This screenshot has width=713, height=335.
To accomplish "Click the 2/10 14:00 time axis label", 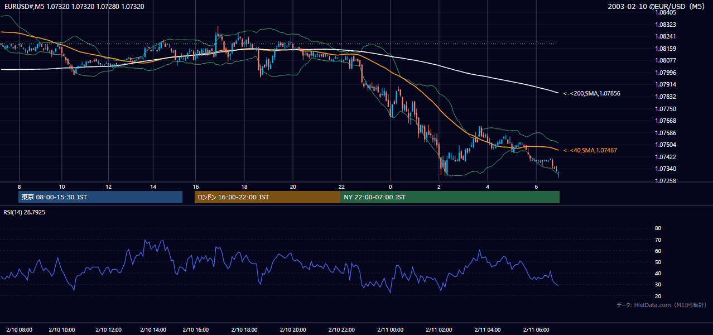I will click(x=155, y=329).
